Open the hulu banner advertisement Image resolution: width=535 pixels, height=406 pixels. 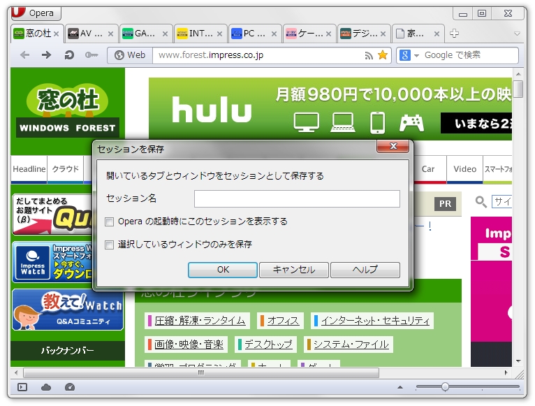(x=330, y=108)
